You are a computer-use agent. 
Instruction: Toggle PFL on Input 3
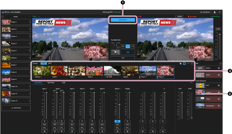(x=72, y=128)
